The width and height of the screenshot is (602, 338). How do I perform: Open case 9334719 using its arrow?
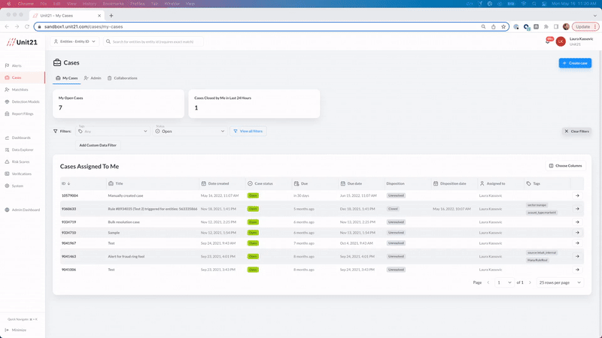[577, 222]
